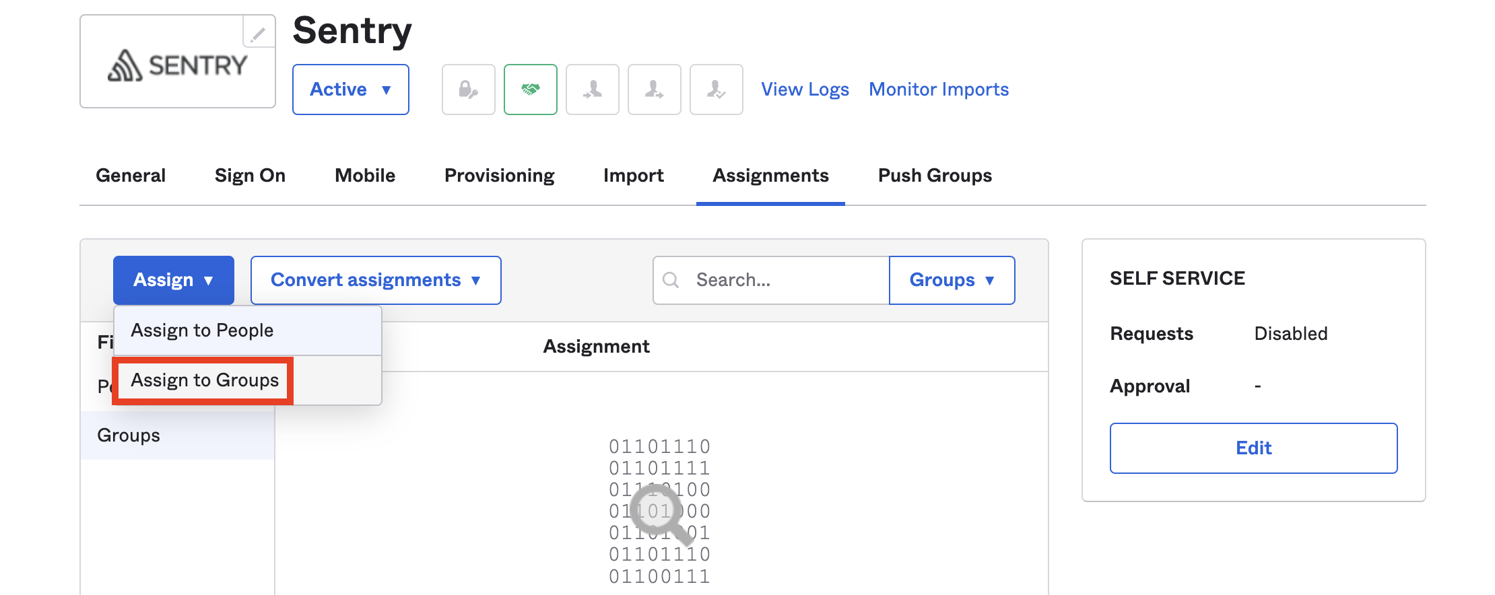Click the Edit button under Self Service

tap(1253, 448)
